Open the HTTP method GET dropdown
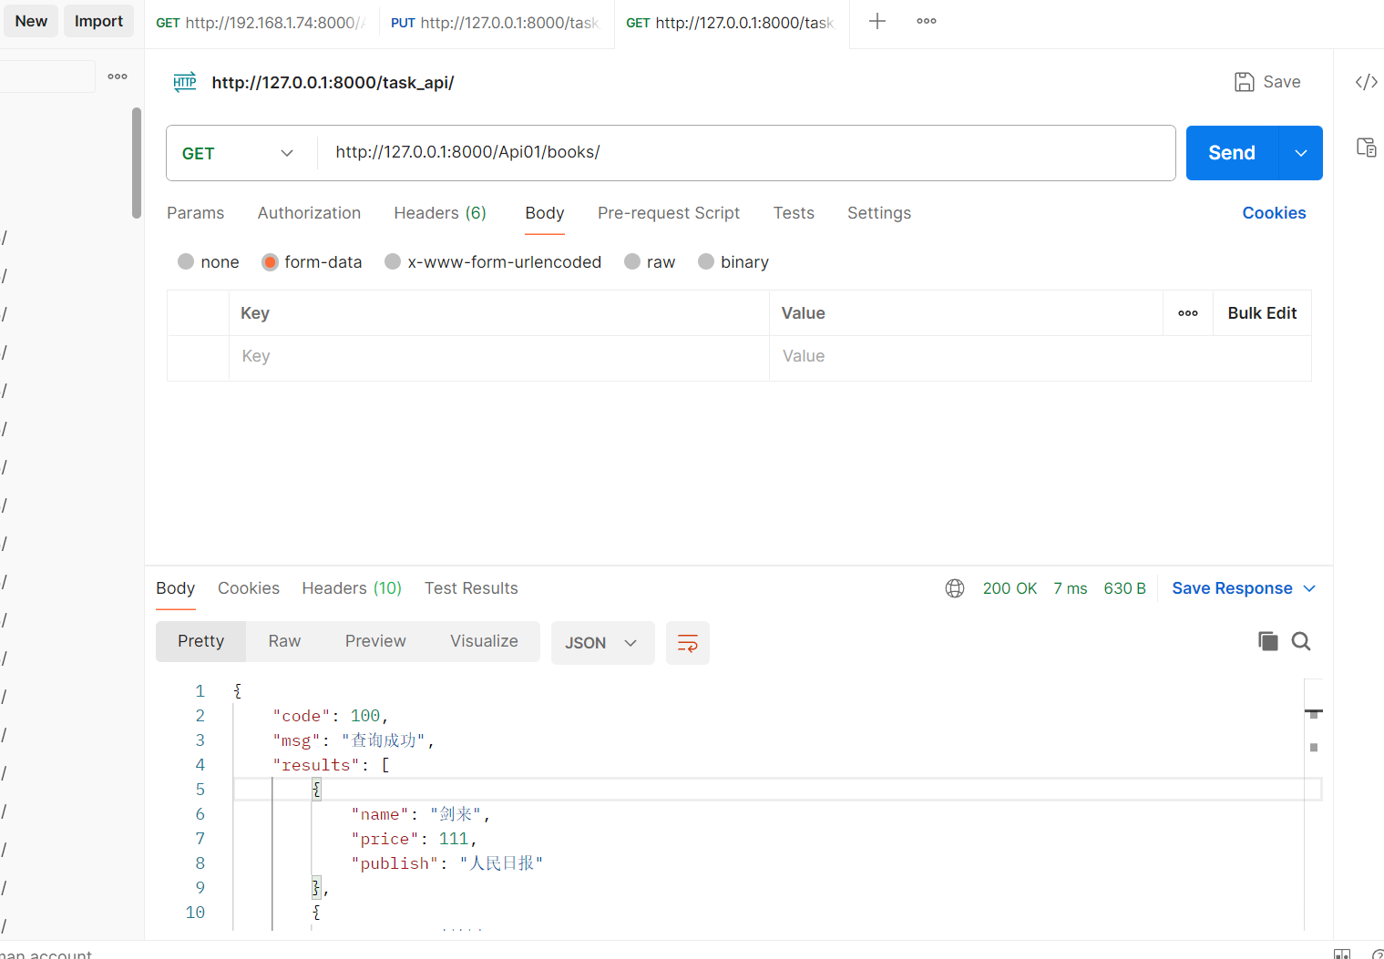This screenshot has height=959, width=1384. click(x=239, y=153)
